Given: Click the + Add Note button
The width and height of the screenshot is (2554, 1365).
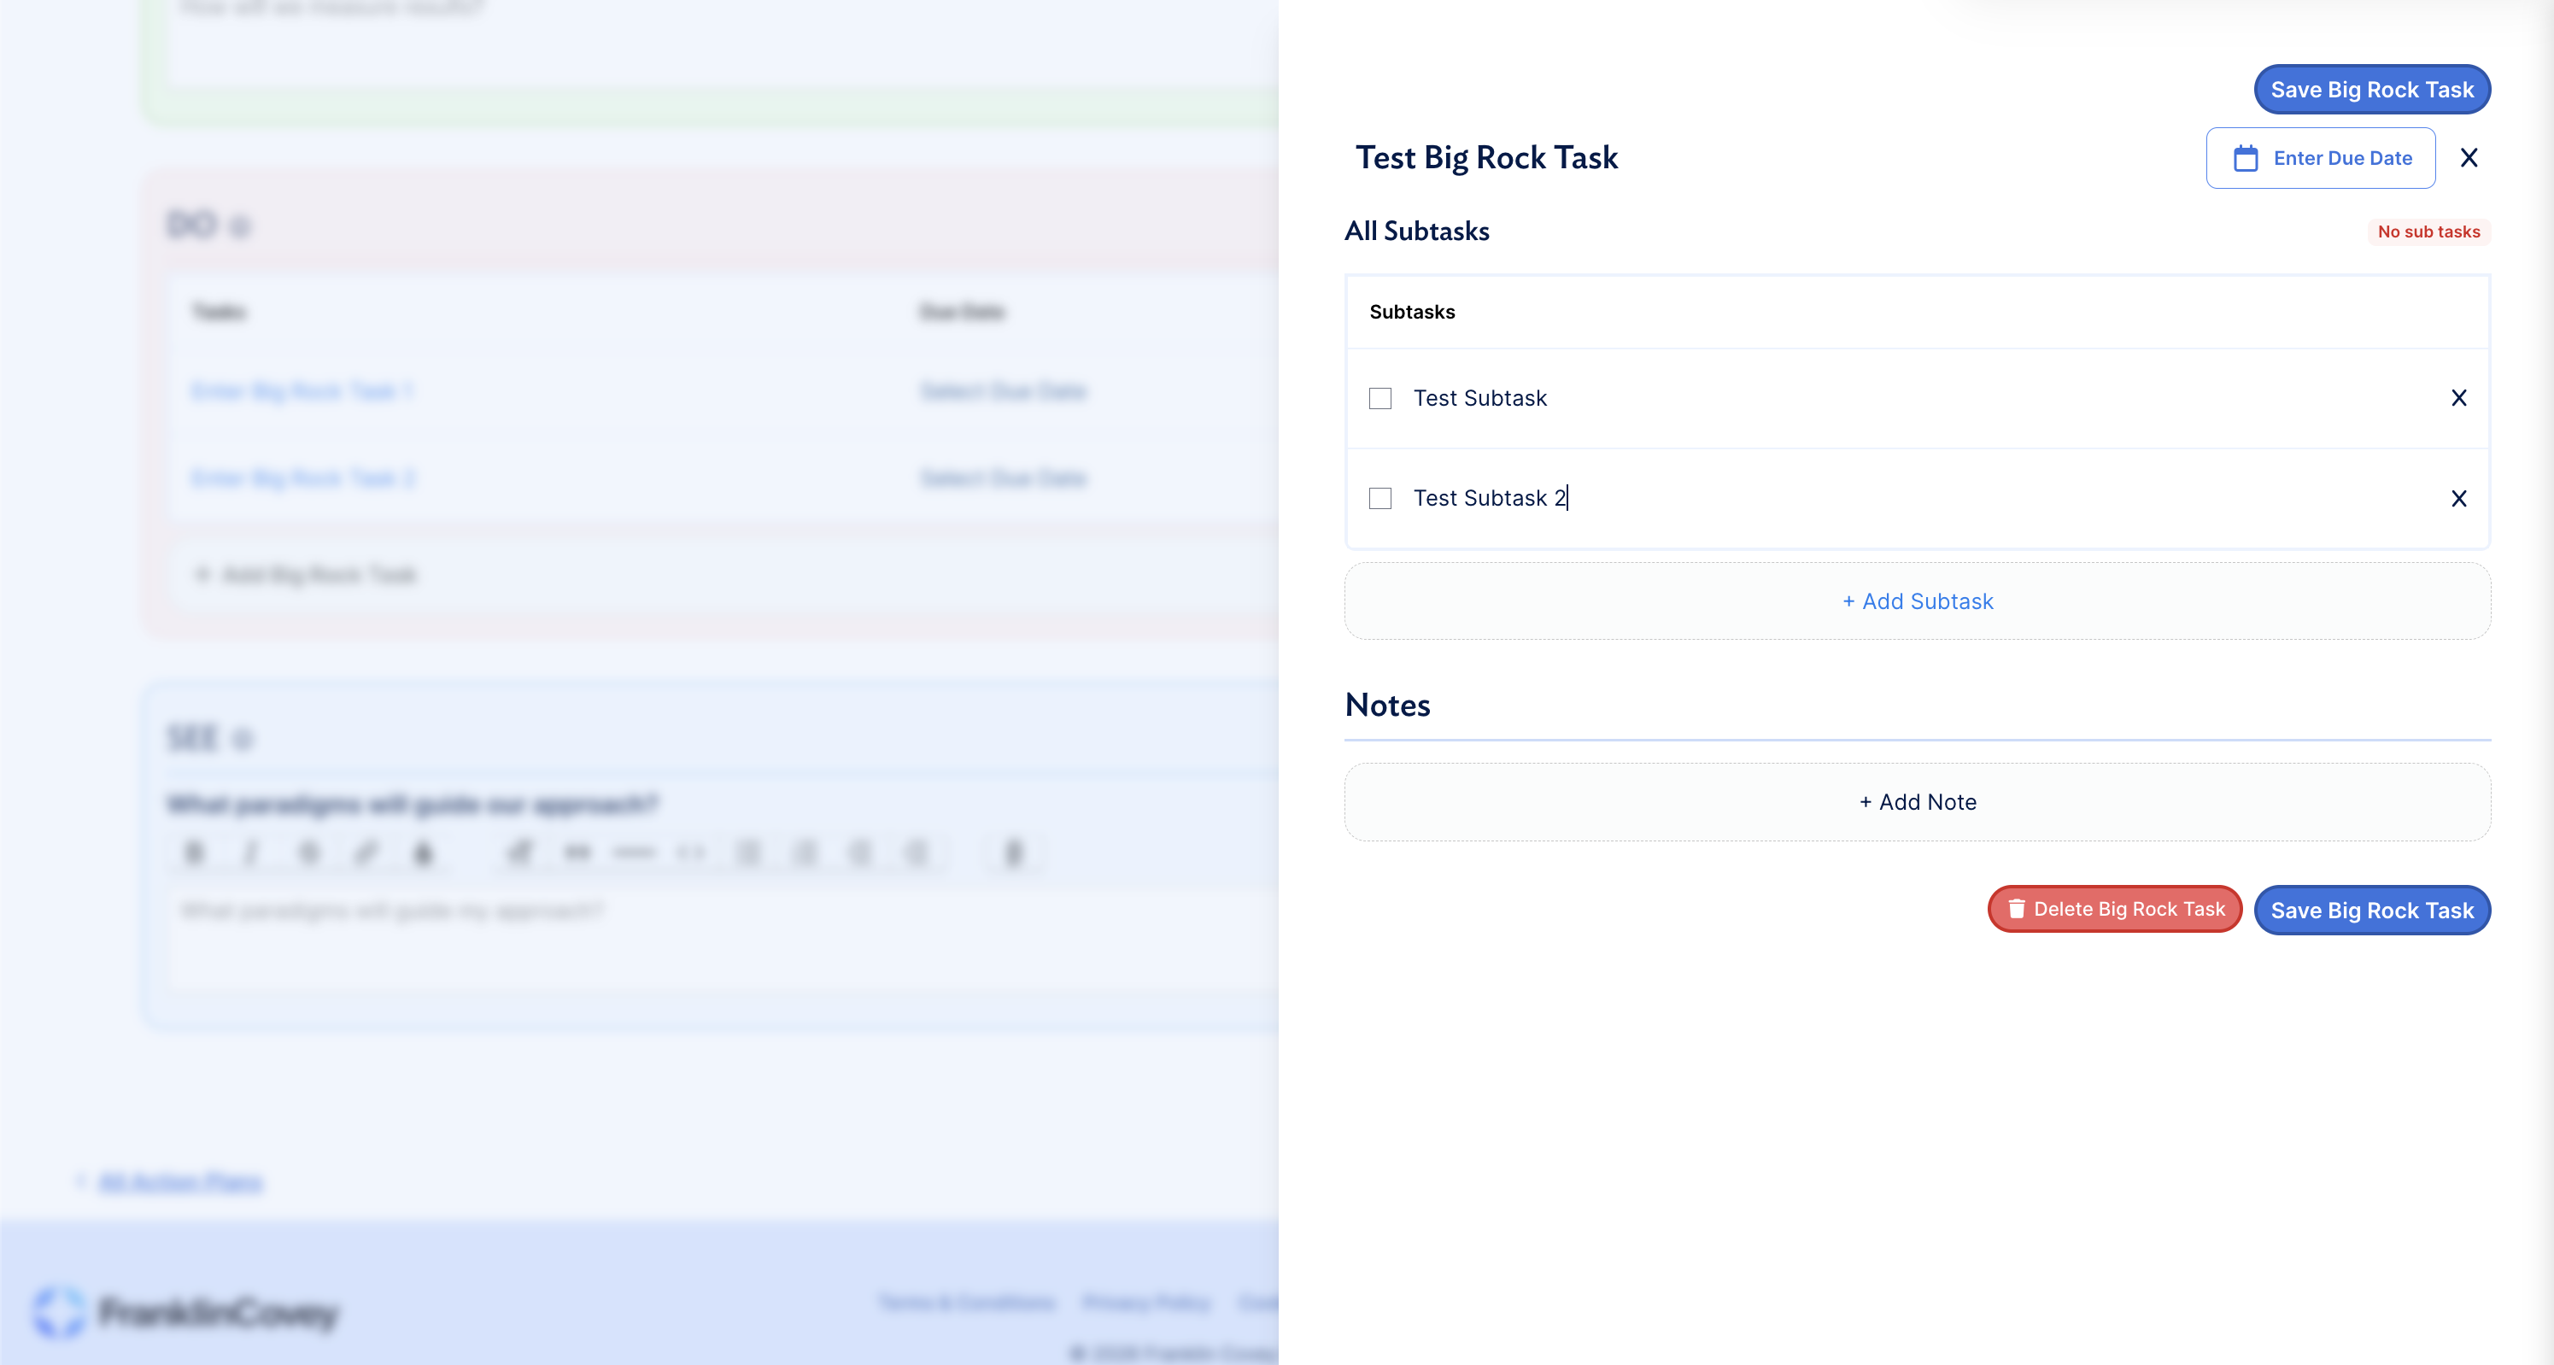Looking at the screenshot, I should [1918, 802].
